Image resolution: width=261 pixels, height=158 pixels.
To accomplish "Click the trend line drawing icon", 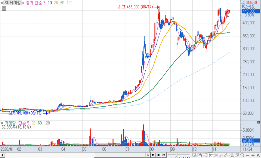I will point(226,155).
